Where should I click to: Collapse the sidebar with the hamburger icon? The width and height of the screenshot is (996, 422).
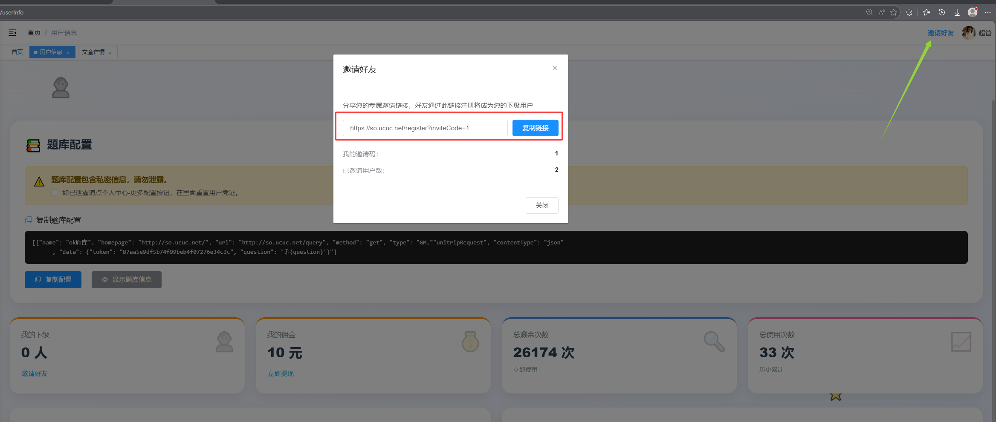coord(12,33)
